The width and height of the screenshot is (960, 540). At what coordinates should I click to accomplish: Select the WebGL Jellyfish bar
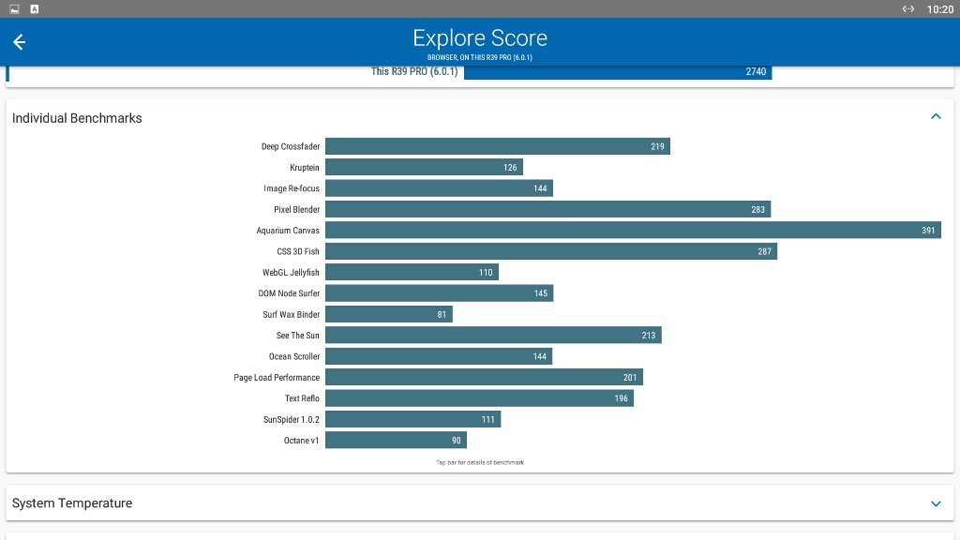[x=412, y=273]
